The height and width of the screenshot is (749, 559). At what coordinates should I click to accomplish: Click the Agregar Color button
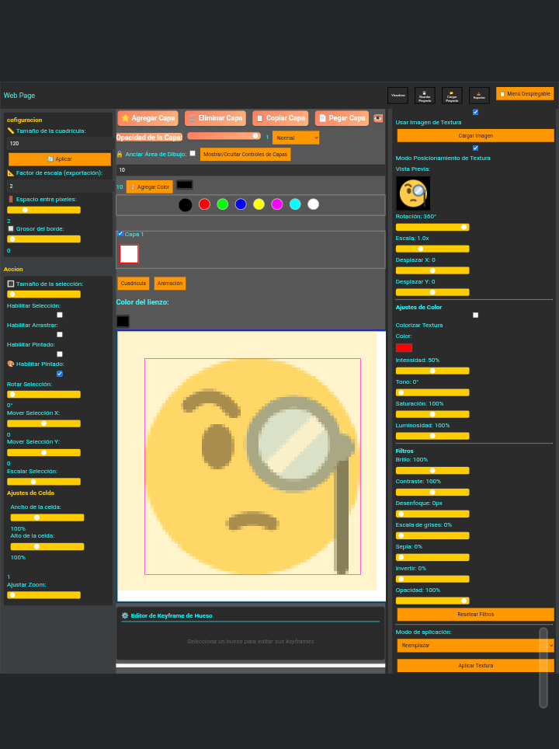(149, 186)
